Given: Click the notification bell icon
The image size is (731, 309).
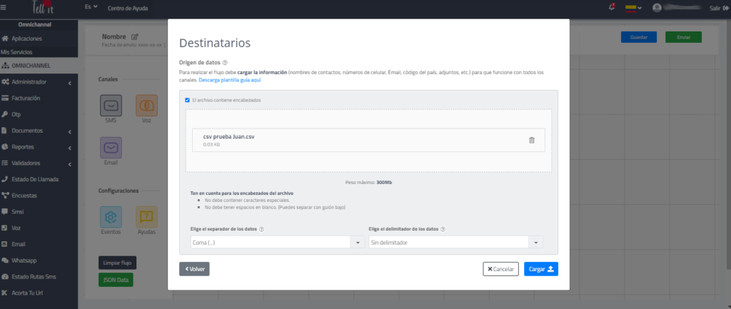Looking at the screenshot, I should [611, 7].
